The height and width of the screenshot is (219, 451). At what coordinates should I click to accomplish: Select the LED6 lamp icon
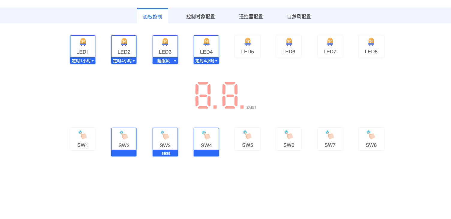point(289,42)
